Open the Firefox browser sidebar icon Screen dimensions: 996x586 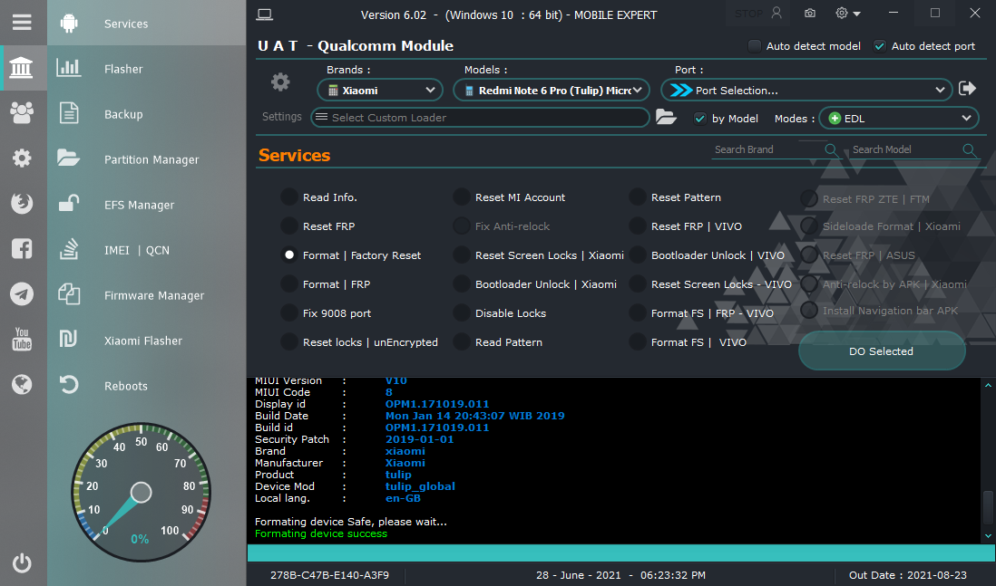pos(22,203)
